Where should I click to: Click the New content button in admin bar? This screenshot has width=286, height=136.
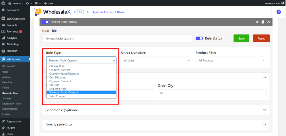tap(49, 3)
